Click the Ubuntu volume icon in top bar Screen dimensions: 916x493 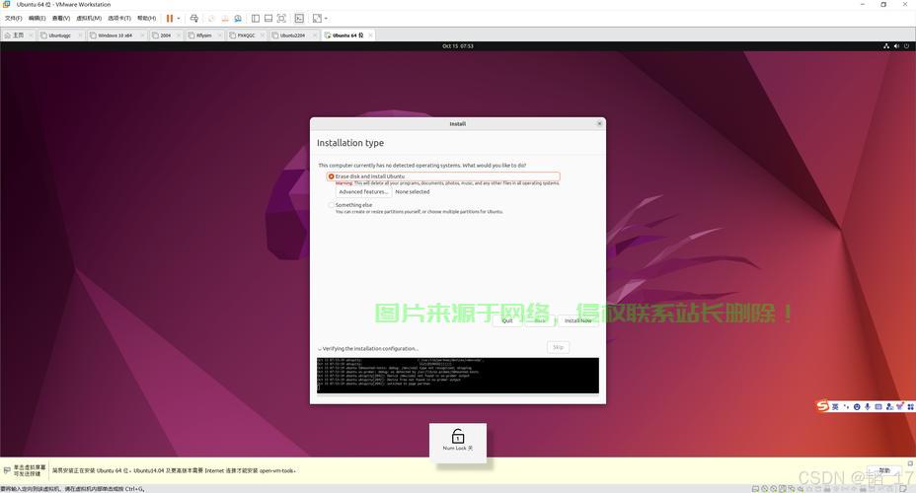tap(896, 46)
